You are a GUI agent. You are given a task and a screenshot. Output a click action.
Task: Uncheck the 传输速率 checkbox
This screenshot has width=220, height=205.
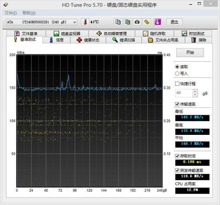[177, 104]
